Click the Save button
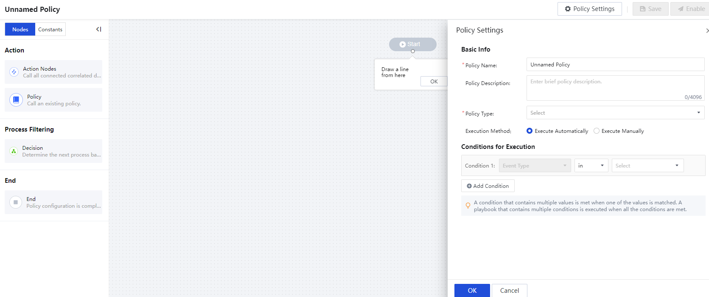The width and height of the screenshot is (709, 297). tap(650, 9)
